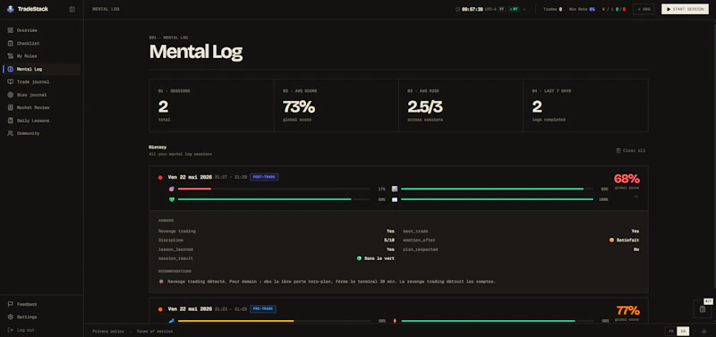Click the Mental Log brain icon
This screenshot has height=337, width=716.
pos(11,70)
